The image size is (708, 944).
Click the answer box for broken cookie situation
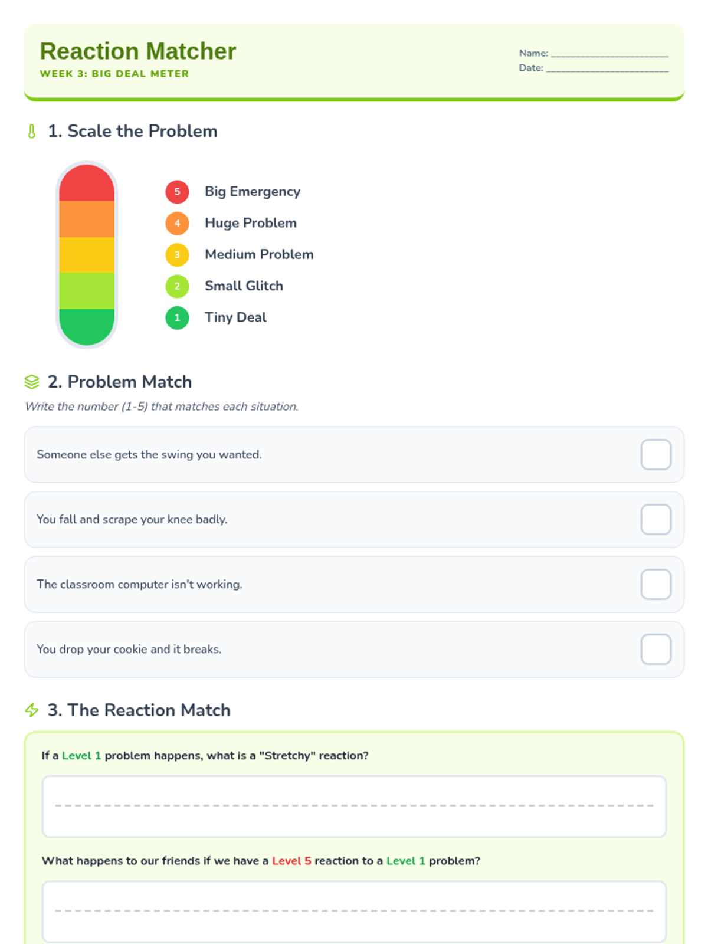click(656, 649)
